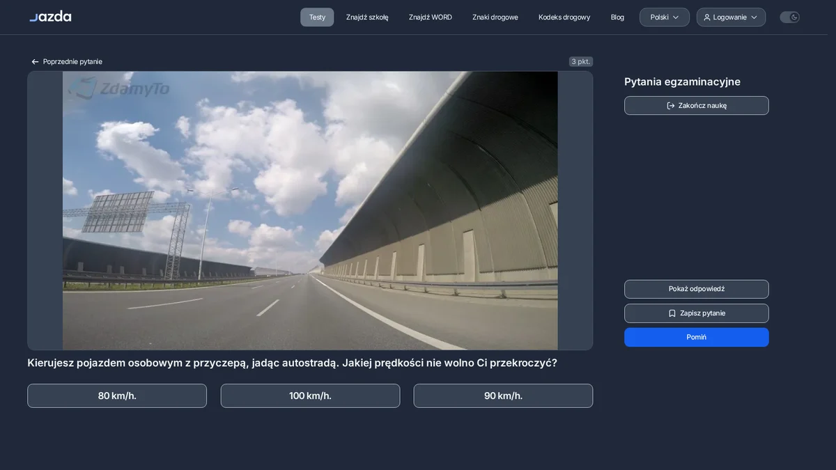This screenshot has height=470, width=836.
Task: Click the highway question image
Action: (x=310, y=210)
